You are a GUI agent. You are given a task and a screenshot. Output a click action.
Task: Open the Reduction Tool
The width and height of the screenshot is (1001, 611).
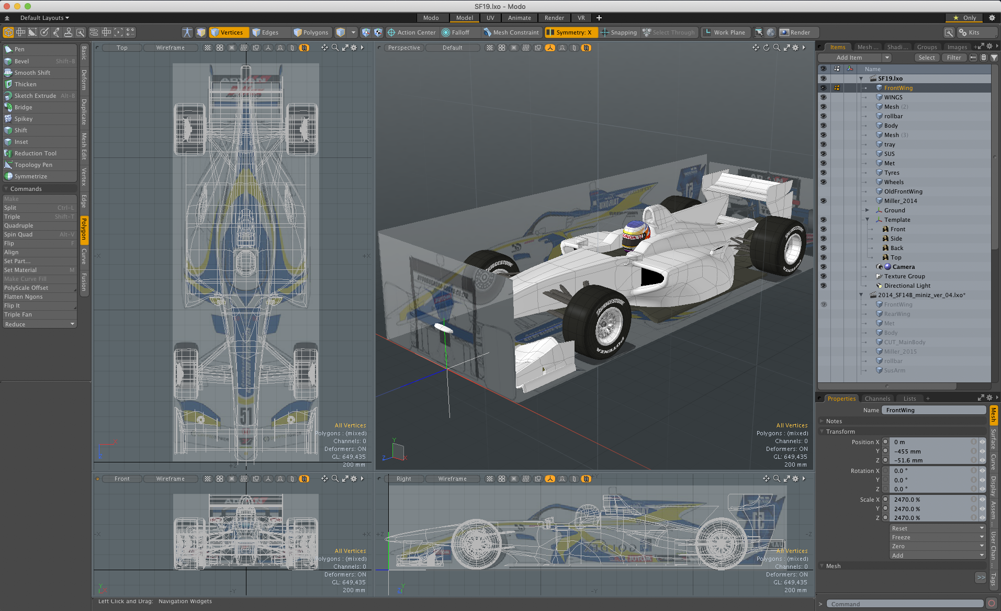point(39,153)
